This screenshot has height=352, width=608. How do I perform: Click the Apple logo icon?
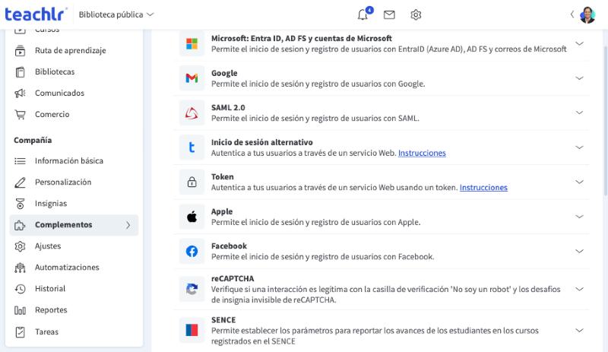(x=192, y=217)
